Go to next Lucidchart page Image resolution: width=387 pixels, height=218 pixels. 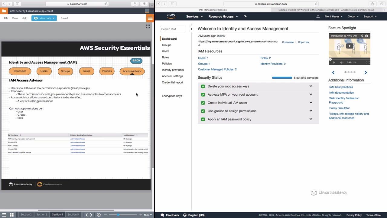pos(91,215)
